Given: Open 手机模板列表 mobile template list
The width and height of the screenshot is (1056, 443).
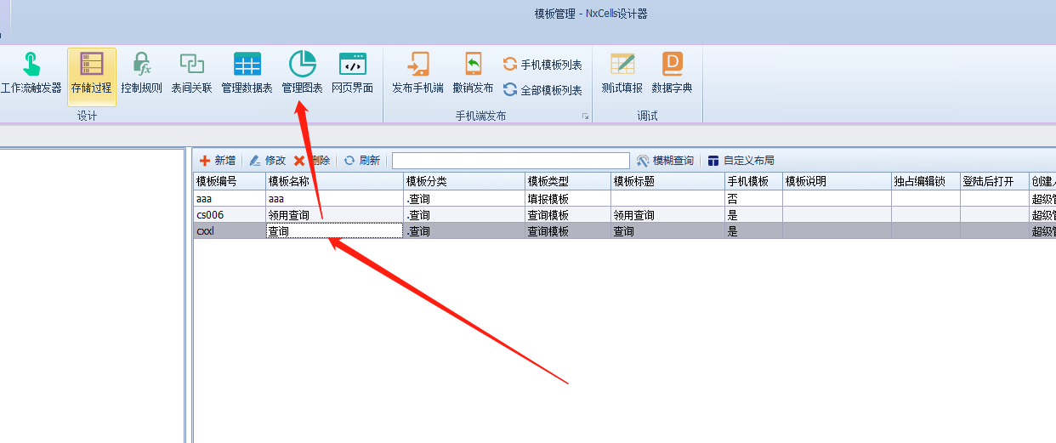Looking at the screenshot, I should [x=542, y=65].
